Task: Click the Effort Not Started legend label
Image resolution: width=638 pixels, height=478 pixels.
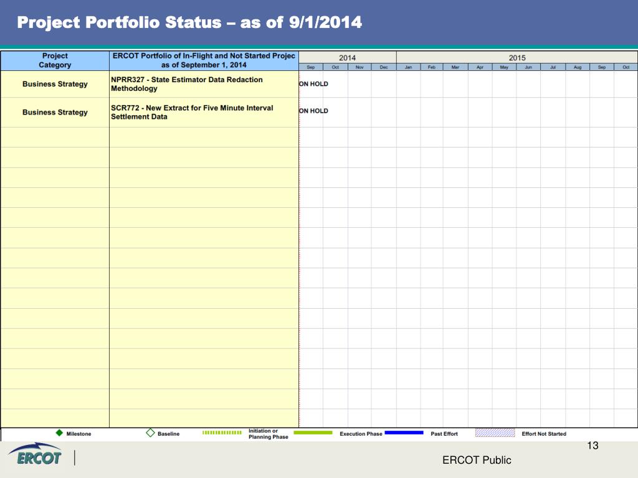Action: point(544,434)
